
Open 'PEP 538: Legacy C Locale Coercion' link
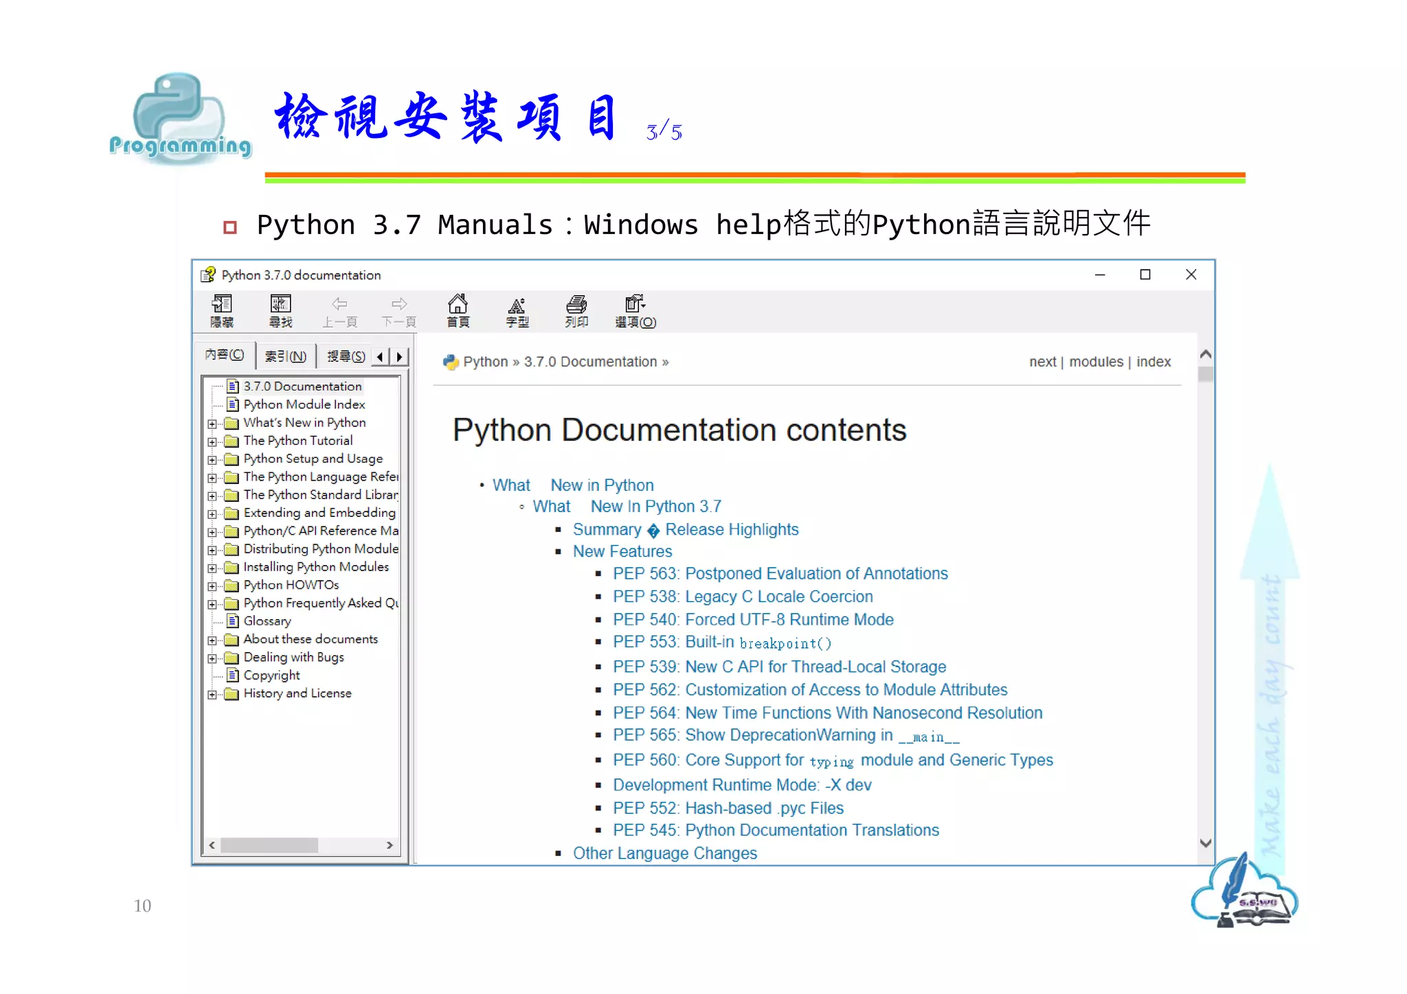(743, 597)
